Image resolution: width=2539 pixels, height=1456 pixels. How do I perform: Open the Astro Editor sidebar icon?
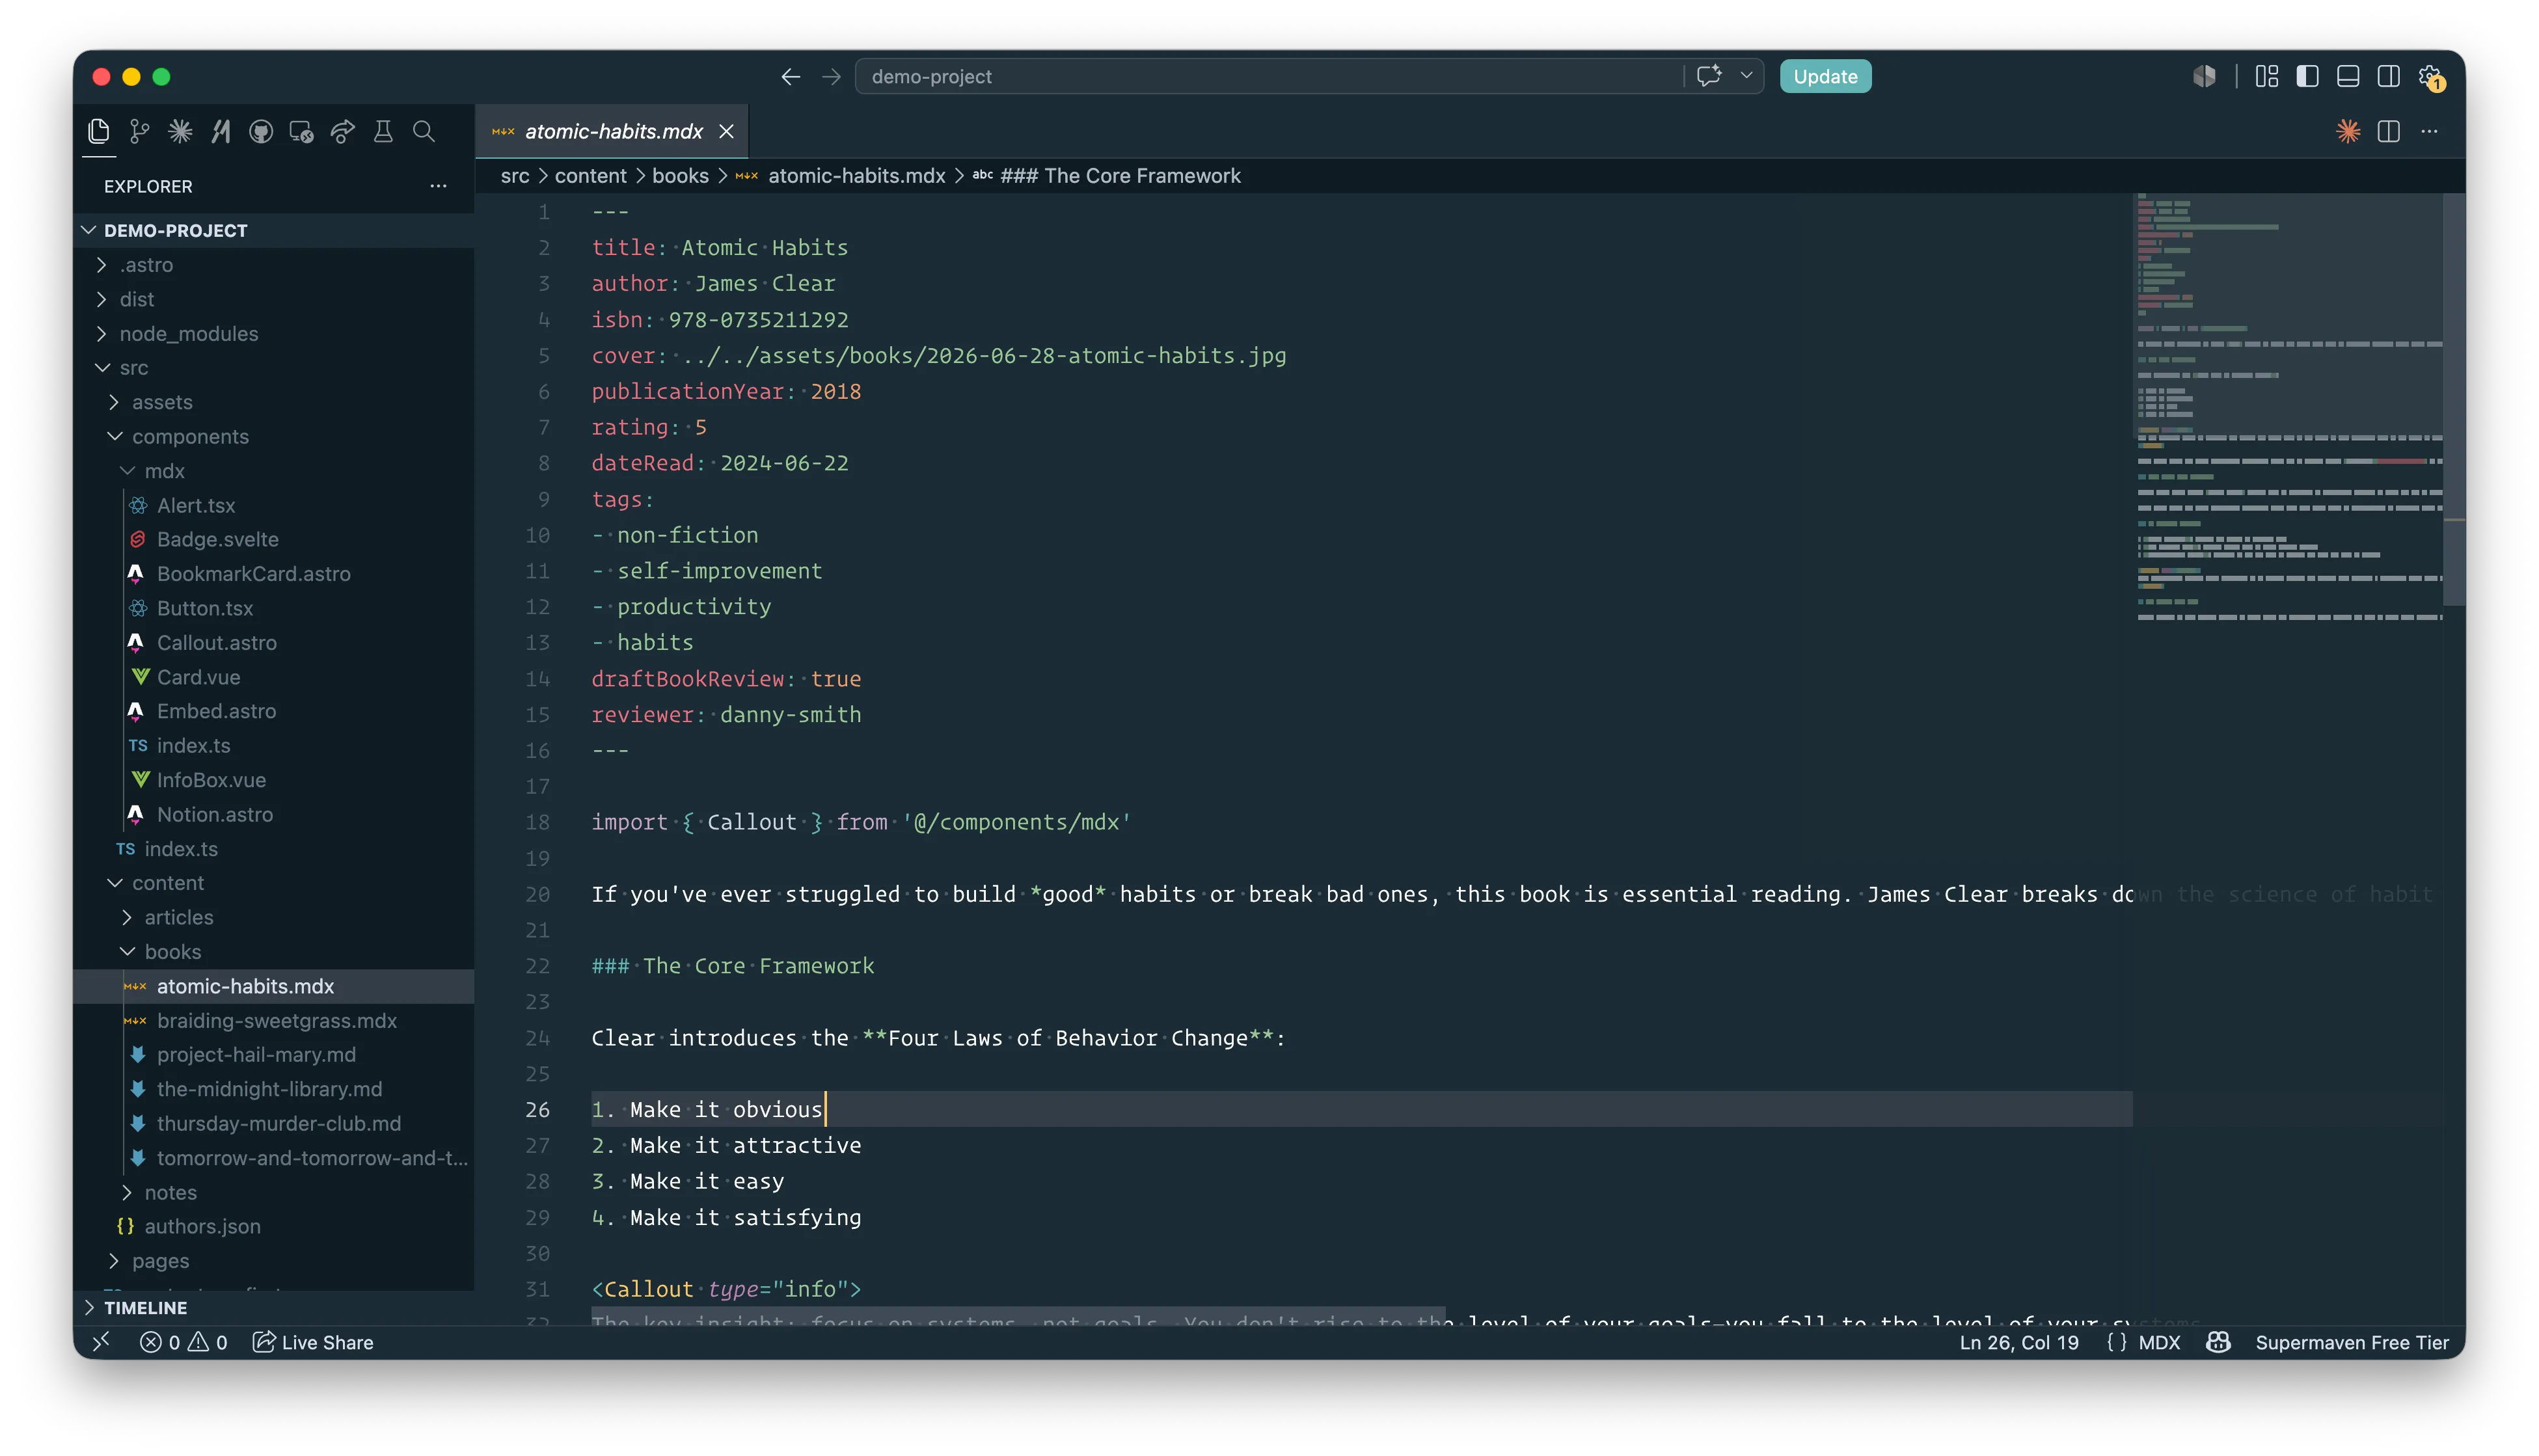(x=221, y=131)
